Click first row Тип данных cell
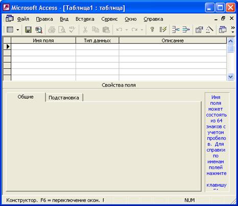The height and width of the screenshot is (206, 238). (x=97, y=47)
